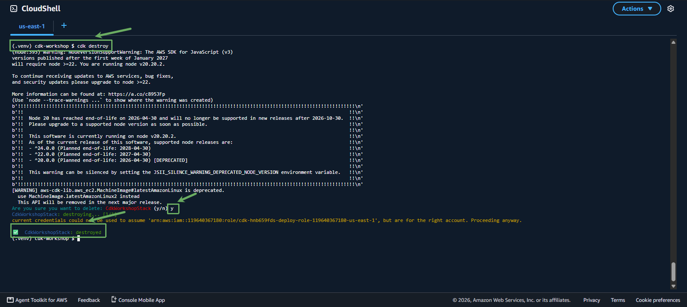Click the terminal vertical scrollbar thumb

tap(673, 271)
